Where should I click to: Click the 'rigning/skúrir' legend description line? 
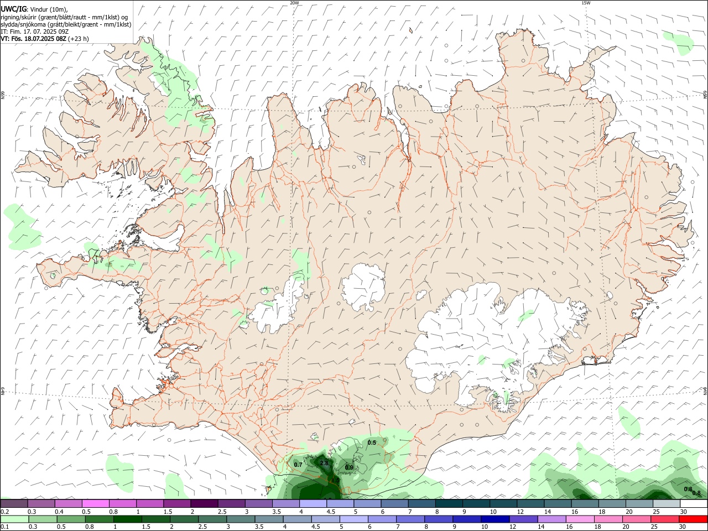pyautogui.click(x=64, y=17)
